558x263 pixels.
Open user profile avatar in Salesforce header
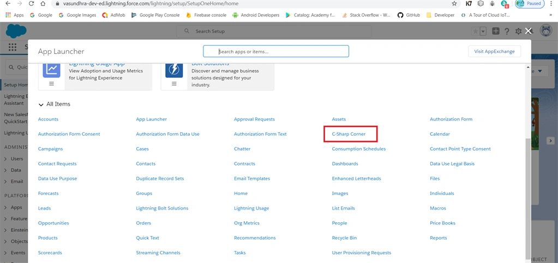(545, 31)
